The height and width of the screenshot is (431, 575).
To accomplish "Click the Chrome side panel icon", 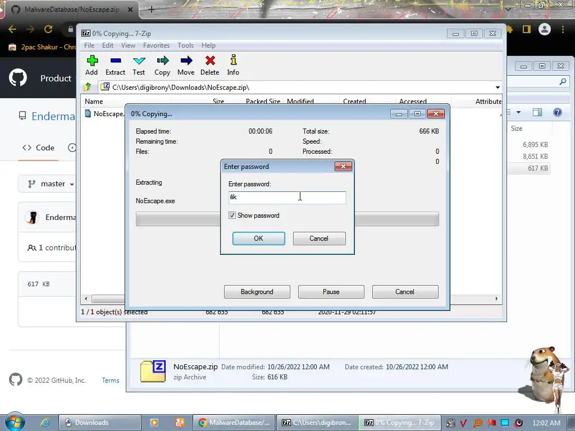I will 527,29.
